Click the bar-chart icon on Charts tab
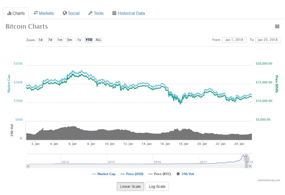Viewport: 285px width, 195px height. click(9, 13)
